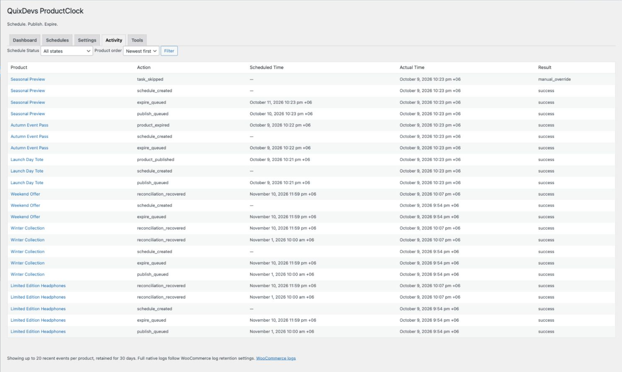
Task: Click the 'Schedule. Publish. Expire.' tagline
Action: pyautogui.click(x=32, y=24)
